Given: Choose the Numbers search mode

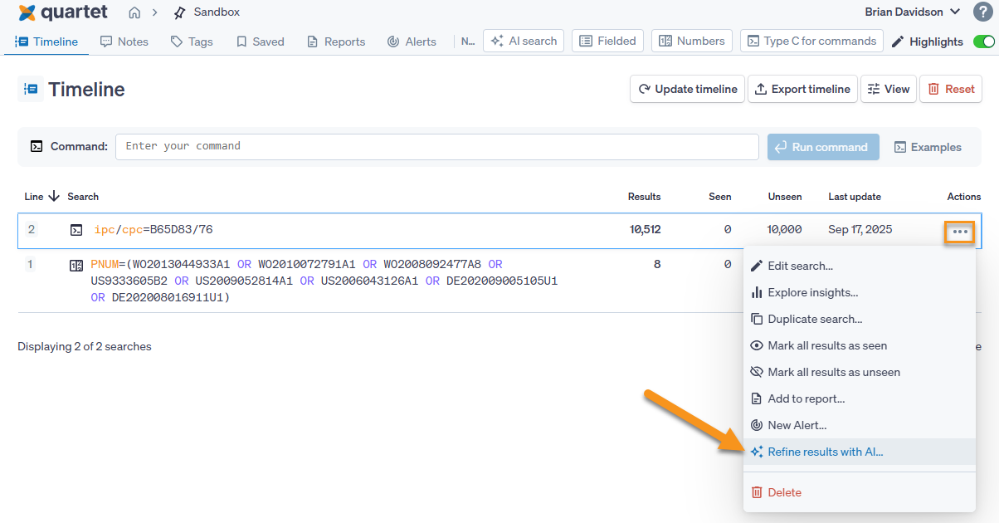Looking at the screenshot, I should [x=691, y=41].
